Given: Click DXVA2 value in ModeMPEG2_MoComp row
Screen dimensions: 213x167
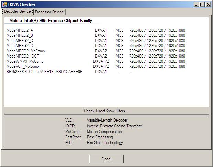Looking at the screenshot, I should click(x=101, y=51).
